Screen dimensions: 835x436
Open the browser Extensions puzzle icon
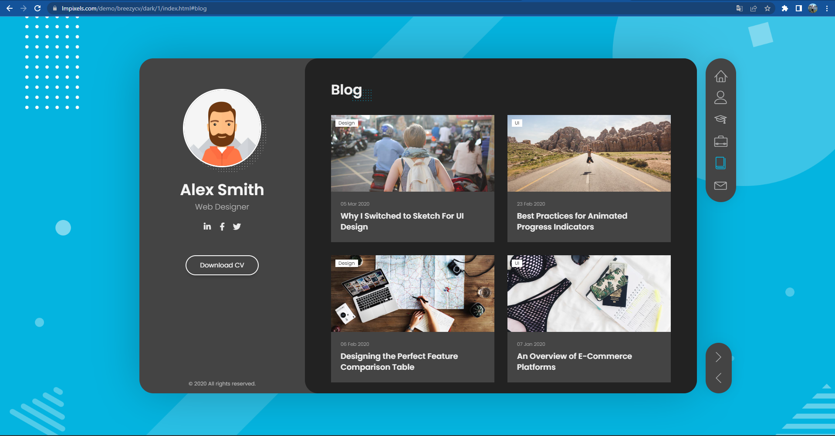(x=785, y=8)
